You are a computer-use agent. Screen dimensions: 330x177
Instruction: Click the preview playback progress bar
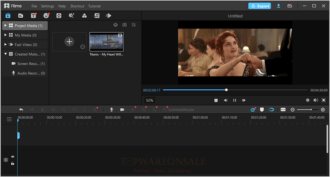(x=235, y=90)
